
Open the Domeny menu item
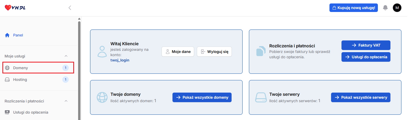(21, 68)
